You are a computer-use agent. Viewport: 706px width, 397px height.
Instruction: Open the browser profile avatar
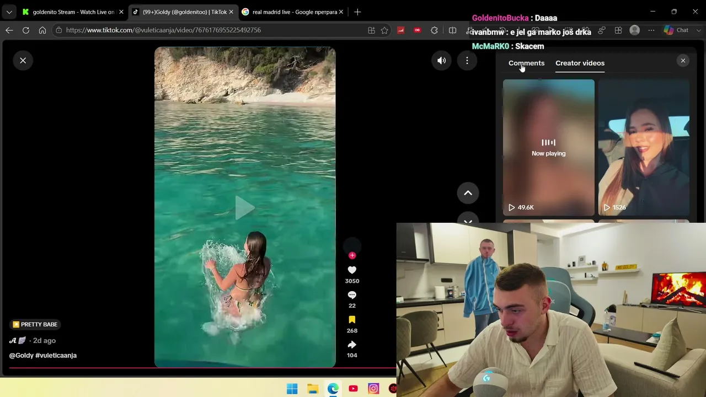coord(635,30)
